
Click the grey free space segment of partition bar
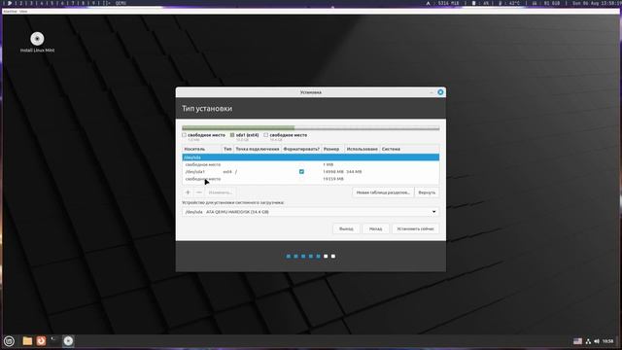(x=367, y=128)
